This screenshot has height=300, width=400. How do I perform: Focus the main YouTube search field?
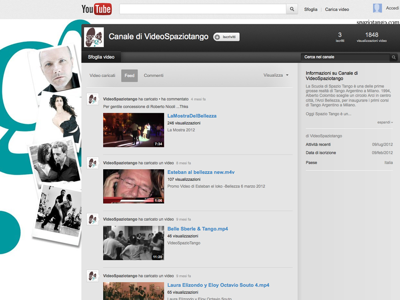[203, 9]
